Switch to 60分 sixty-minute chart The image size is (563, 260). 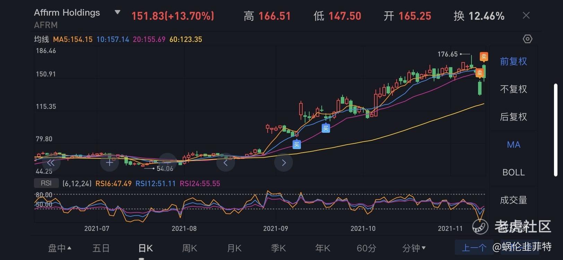point(366,248)
